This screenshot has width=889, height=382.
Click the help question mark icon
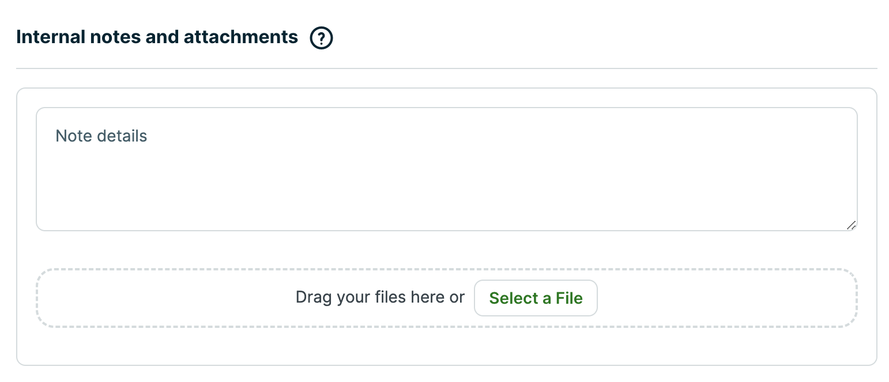[321, 38]
